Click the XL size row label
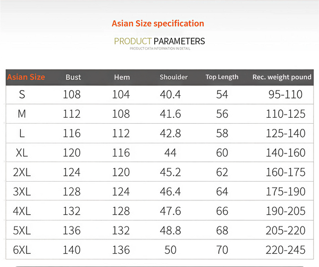319x267 pixels. [x=22, y=153]
